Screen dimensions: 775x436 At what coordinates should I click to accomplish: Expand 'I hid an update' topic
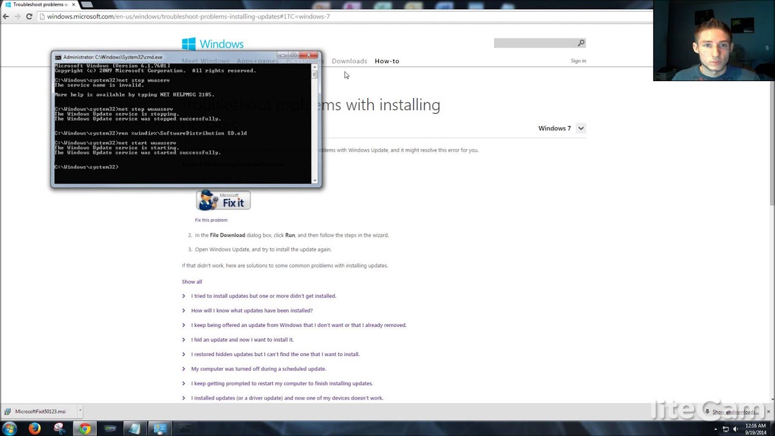tap(242, 340)
